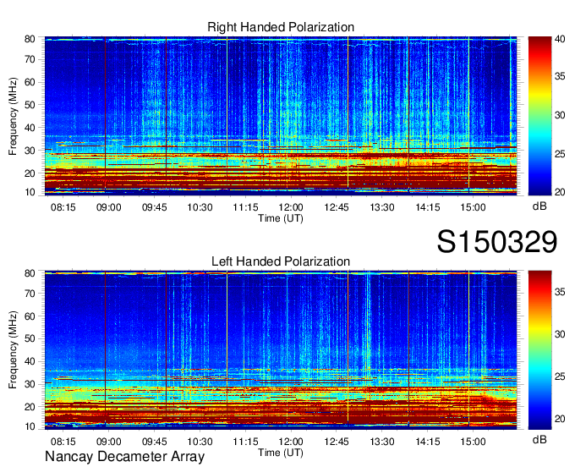
Task: Click the 10 MHz tick of lower plot
Action: coord(30,426)
